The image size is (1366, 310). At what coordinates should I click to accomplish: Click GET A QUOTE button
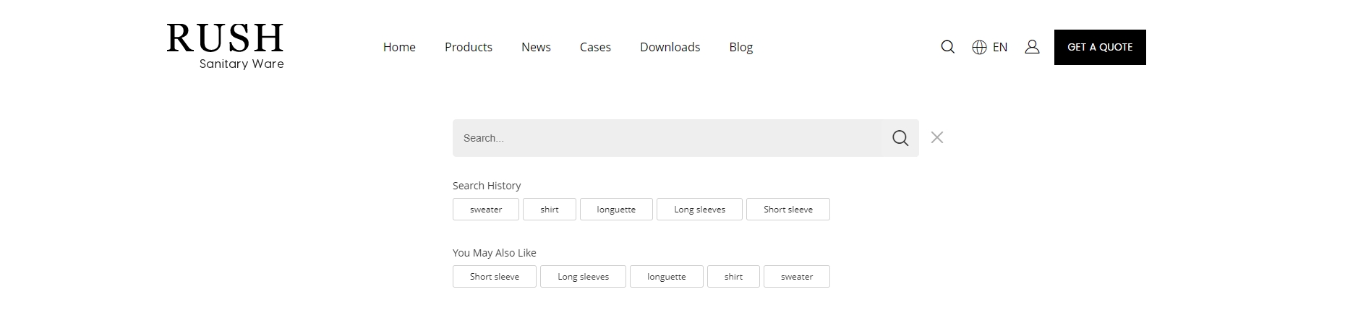pyautogui.click(x=1100, y=47)
